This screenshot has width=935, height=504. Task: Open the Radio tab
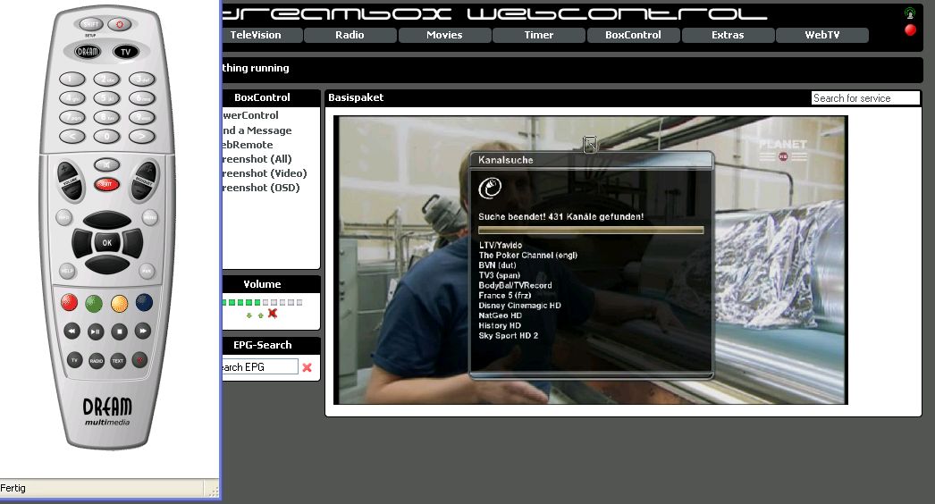click(x=350, y=36)
